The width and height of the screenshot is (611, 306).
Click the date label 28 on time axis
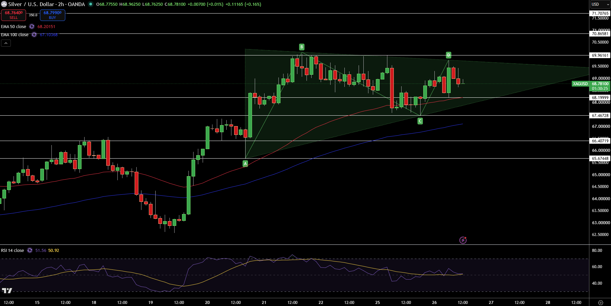pyautogui.click(x=548, y=302)
